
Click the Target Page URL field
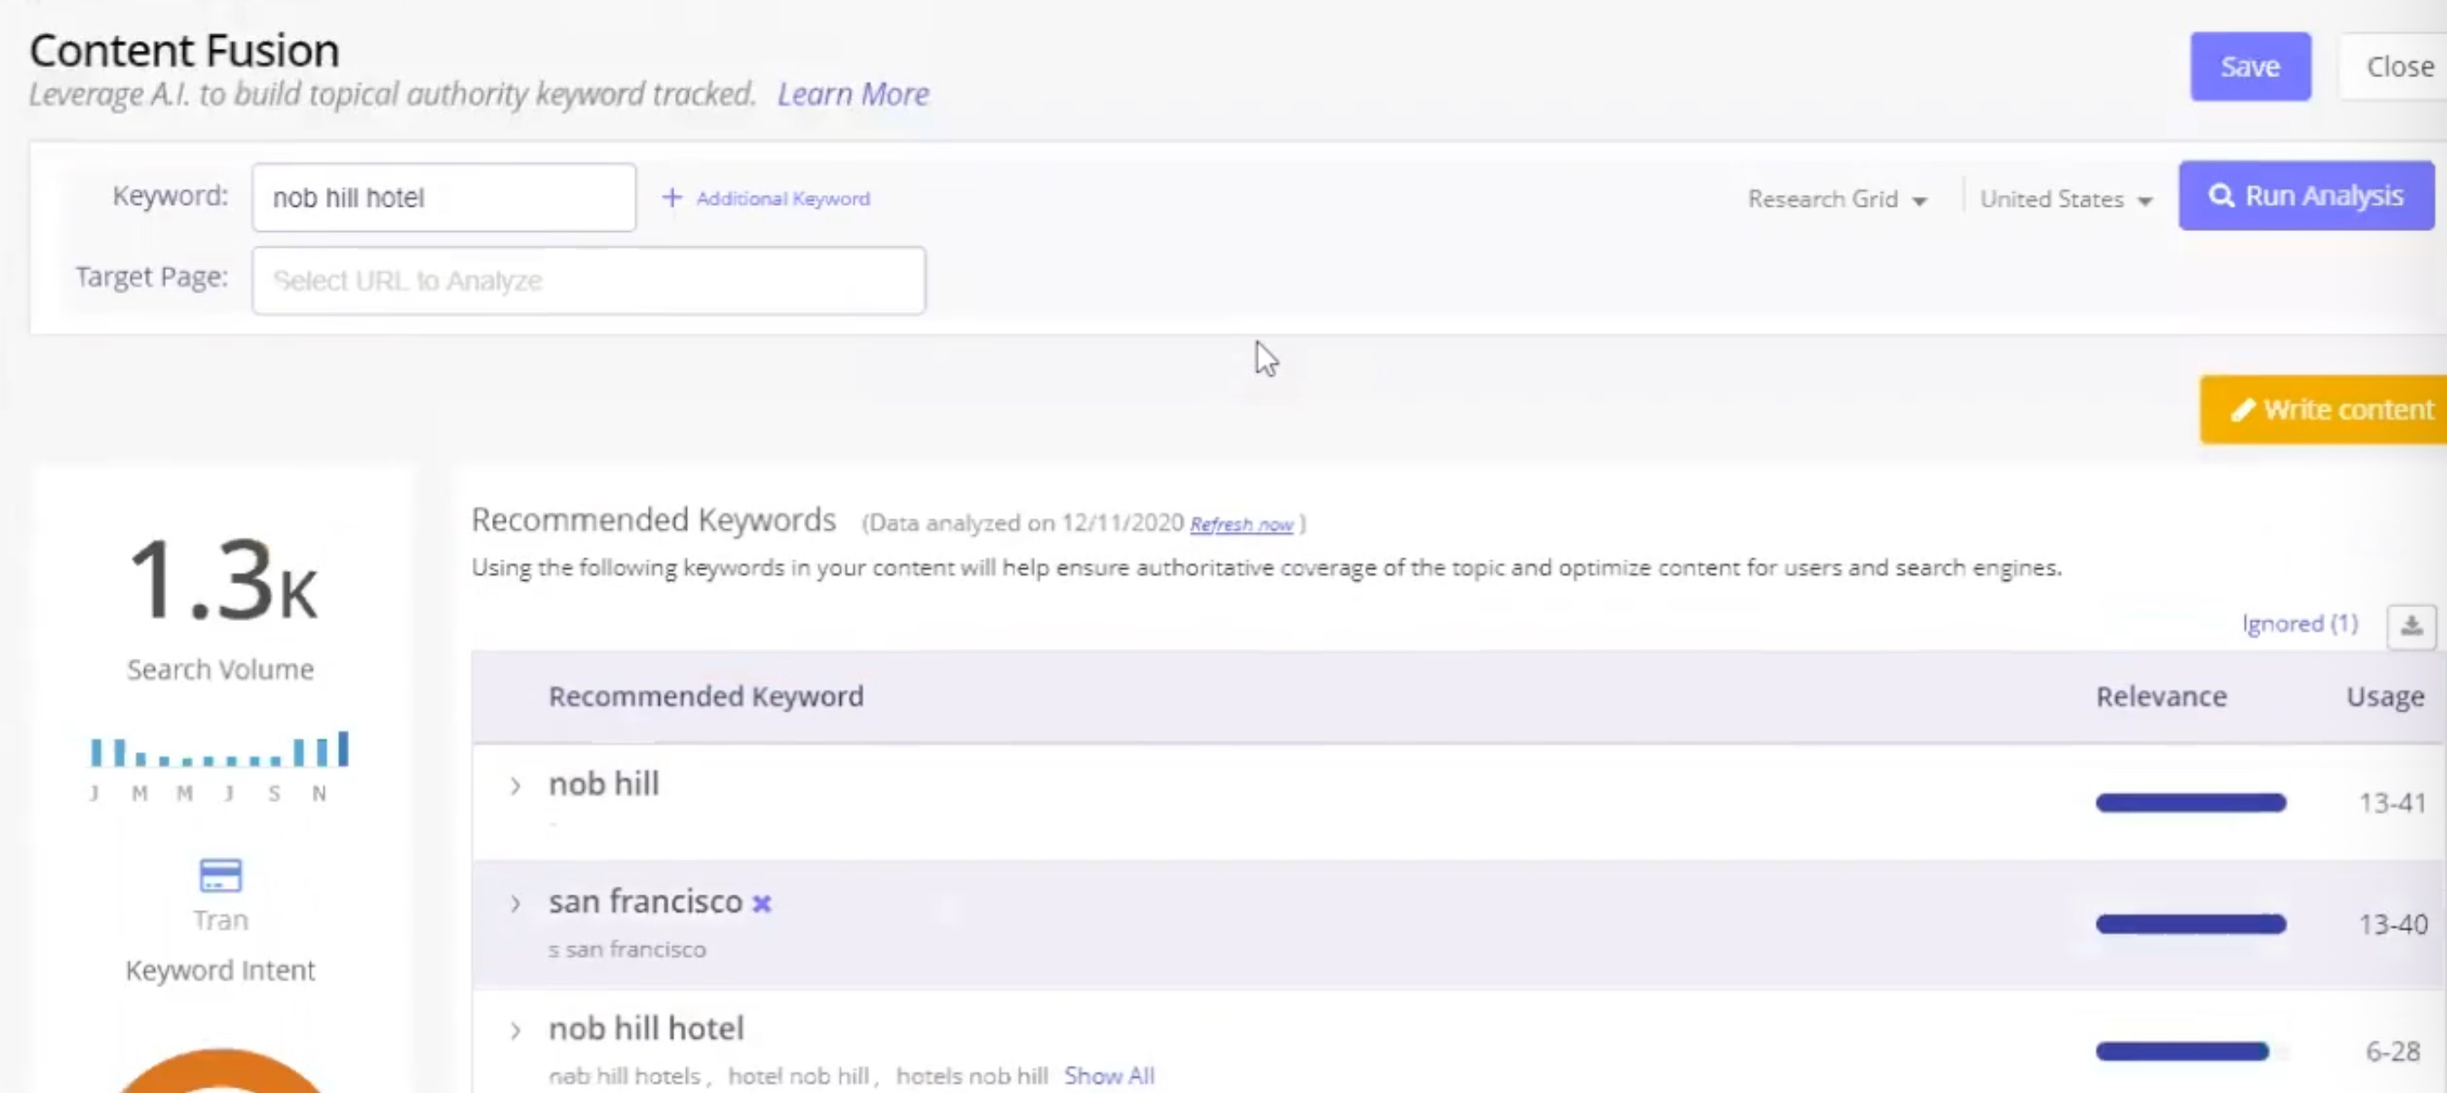tap(588, 279)
